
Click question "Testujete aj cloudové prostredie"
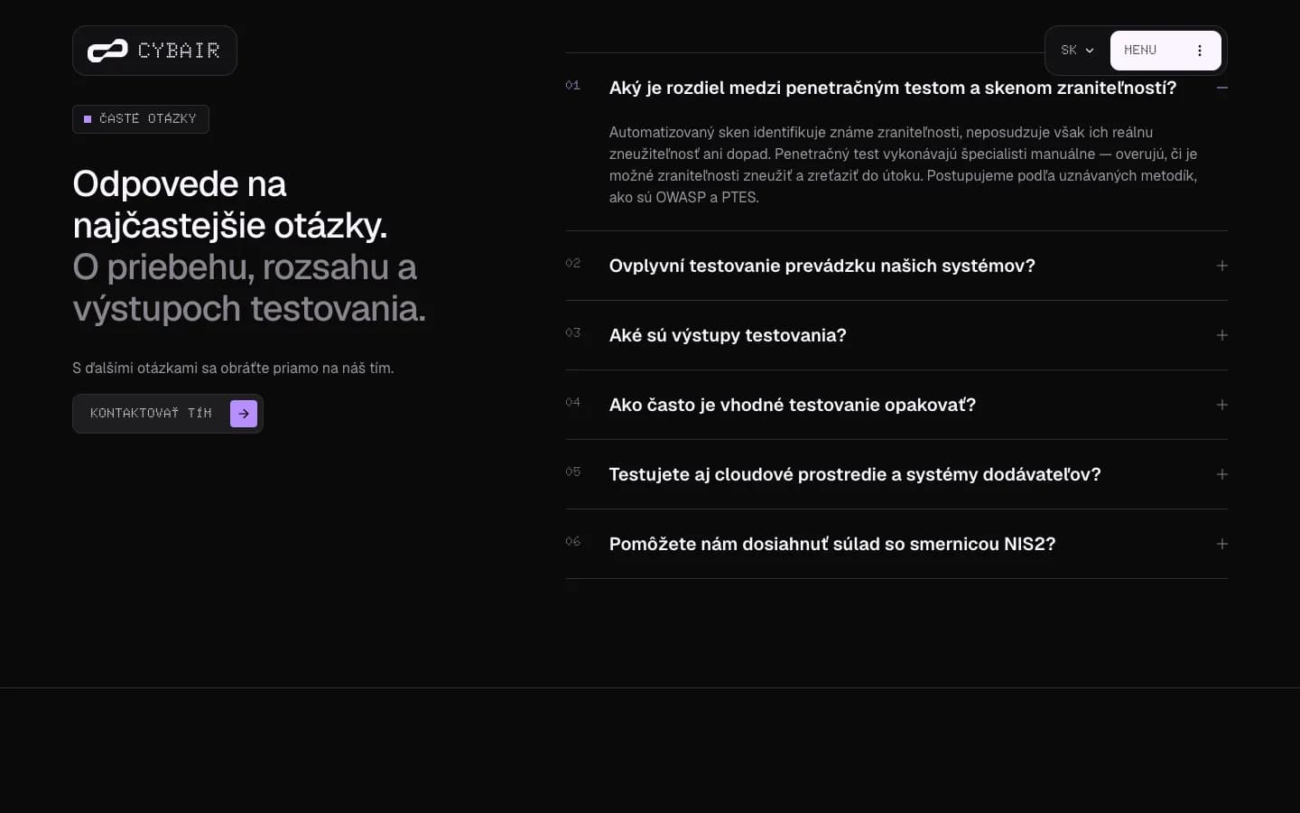coord(855,474)
